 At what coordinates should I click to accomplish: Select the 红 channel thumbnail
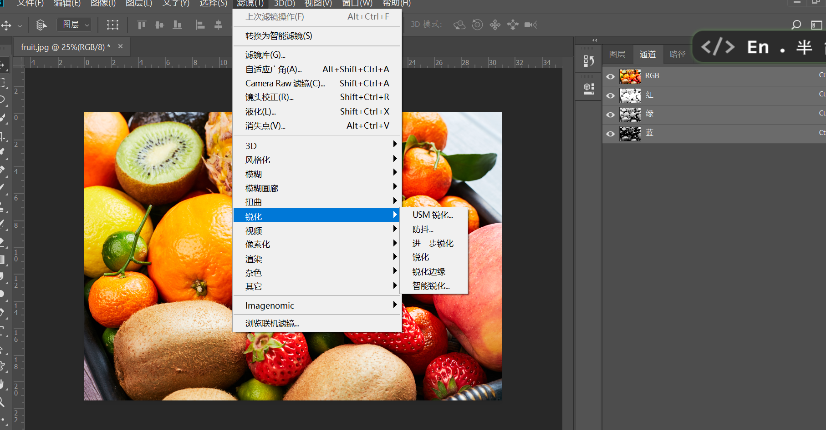click(x=630, y=95)
